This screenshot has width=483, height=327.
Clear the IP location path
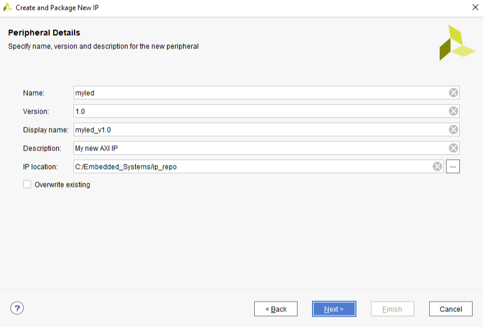coord(437,167)
